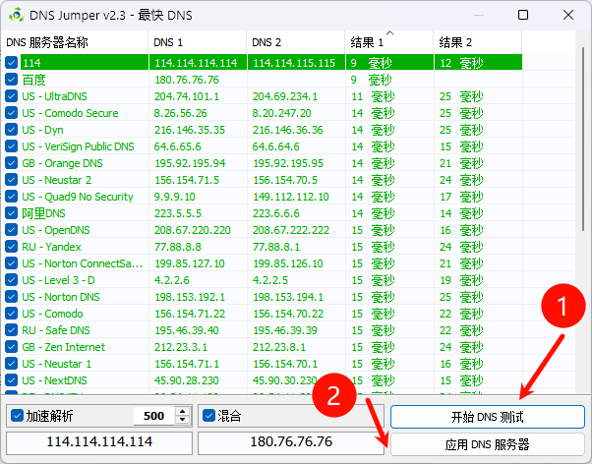Increase the 加速解析 value with up arrow
592x464 pixels.
(x=183, y=412)
